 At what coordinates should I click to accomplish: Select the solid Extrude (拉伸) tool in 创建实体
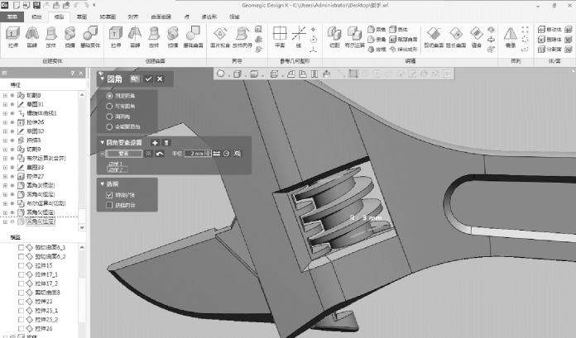pos(13,37)
